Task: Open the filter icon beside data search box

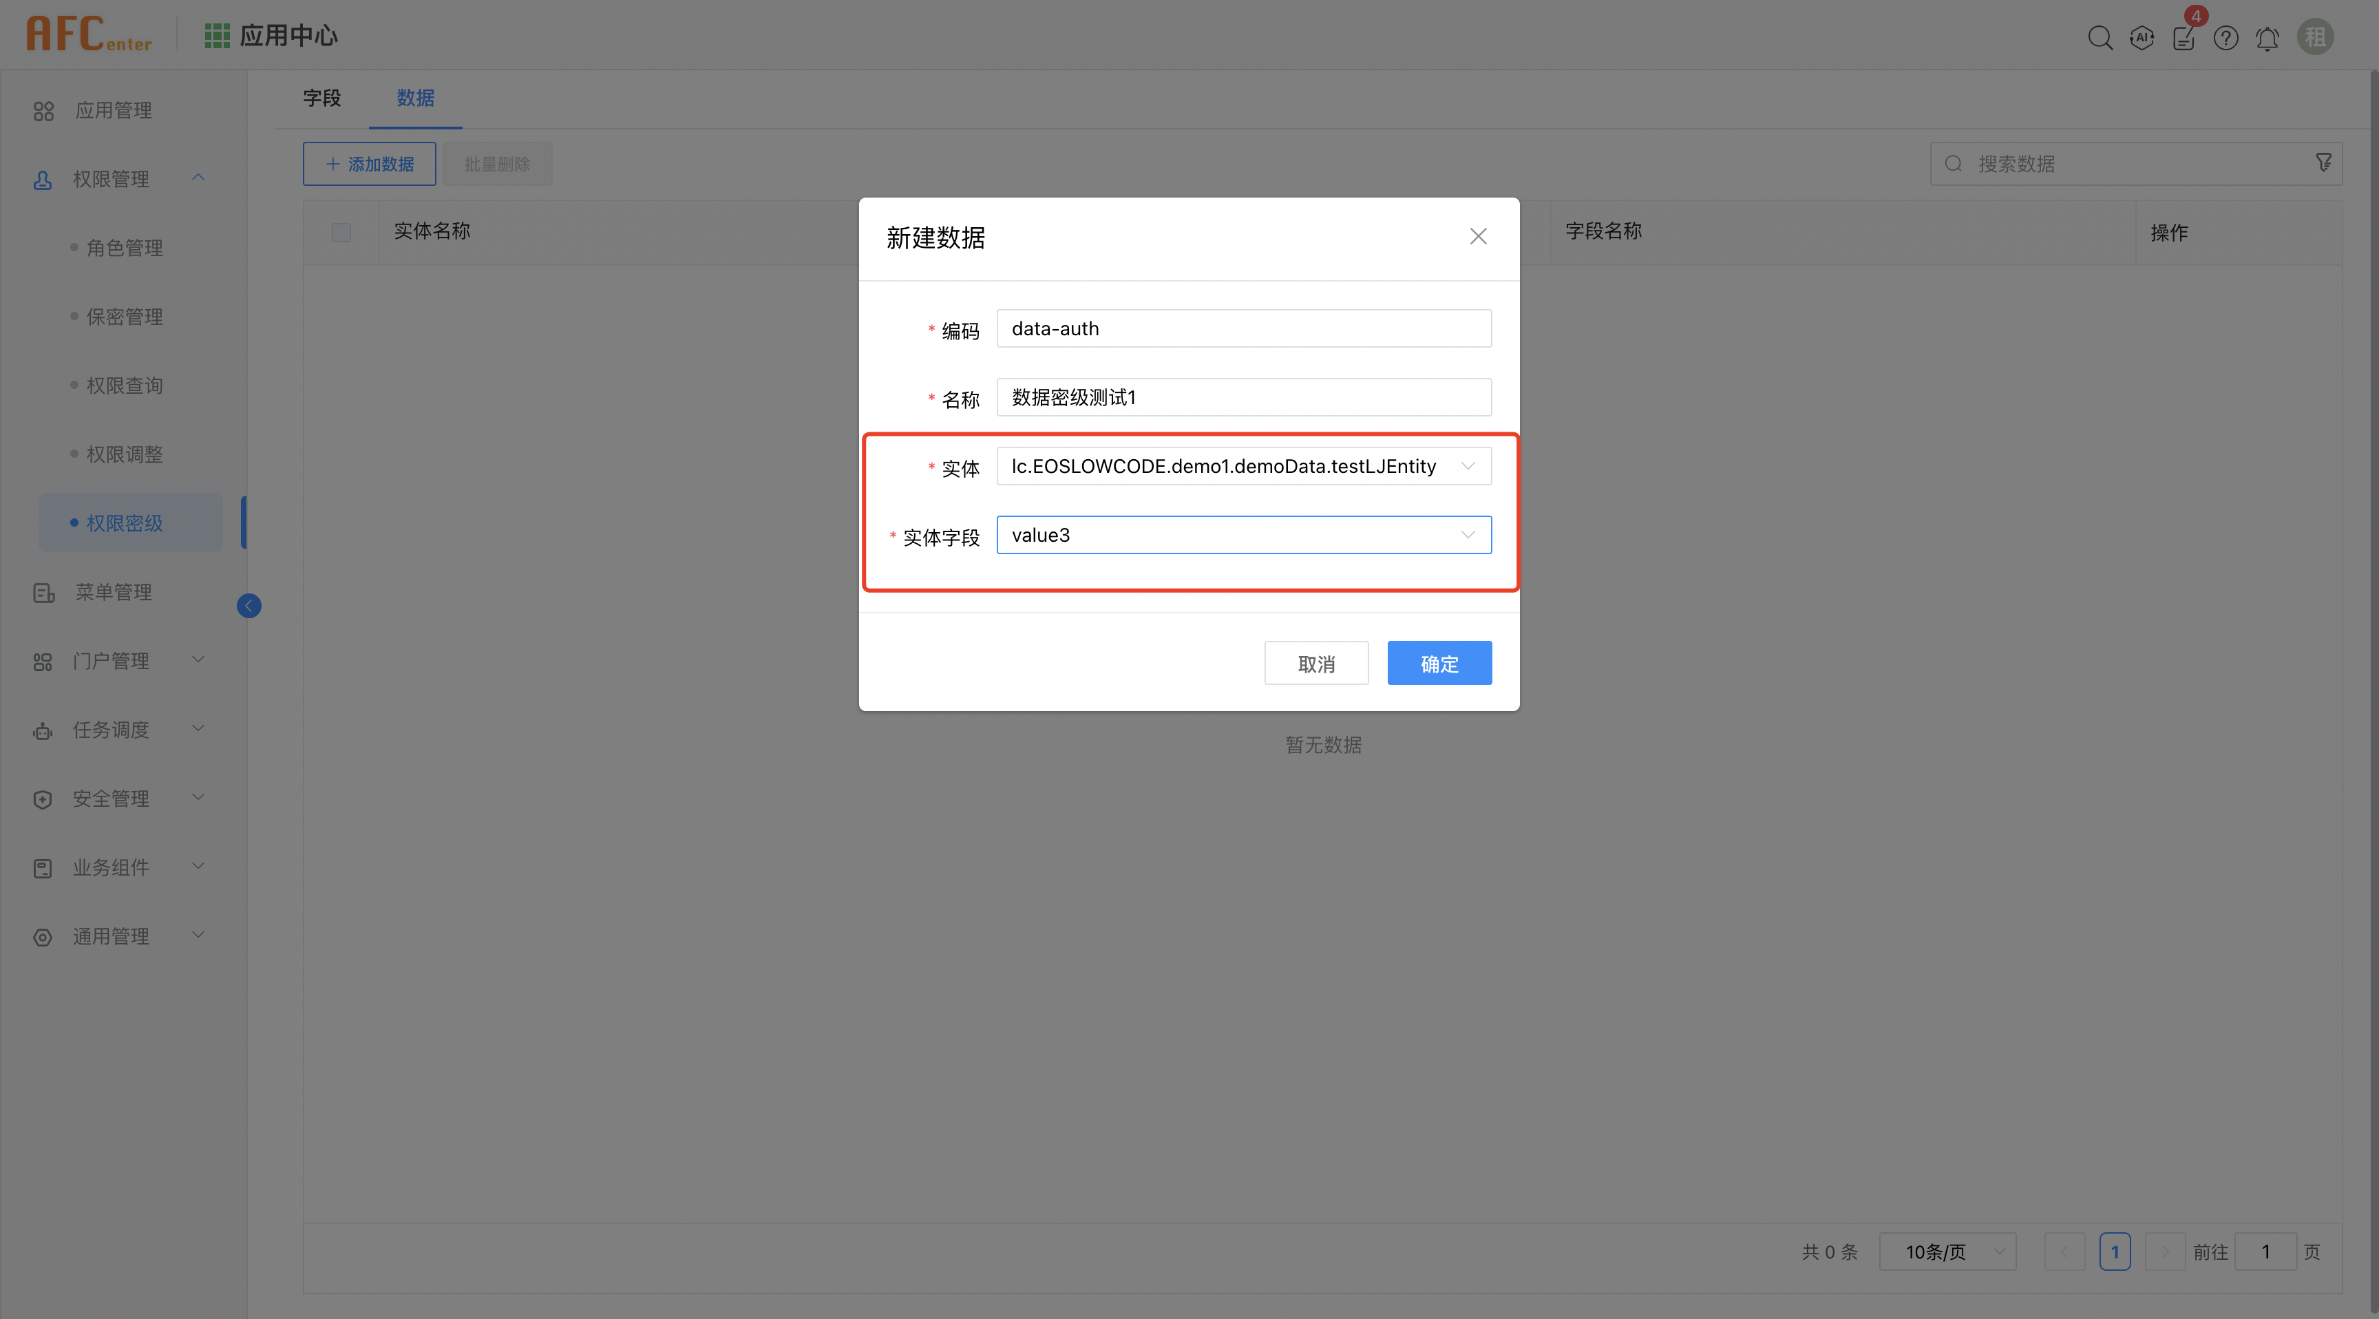Action: coord(2324,162)
